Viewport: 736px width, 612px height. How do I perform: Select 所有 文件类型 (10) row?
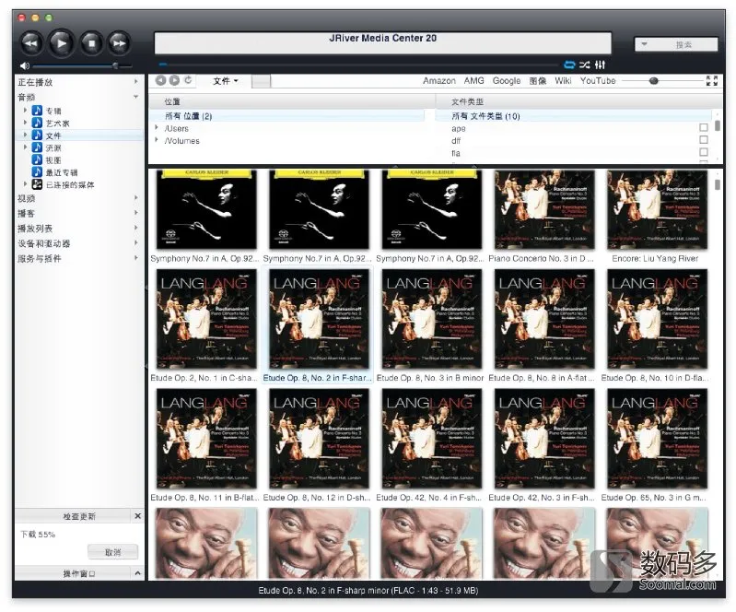click(574, 115)
